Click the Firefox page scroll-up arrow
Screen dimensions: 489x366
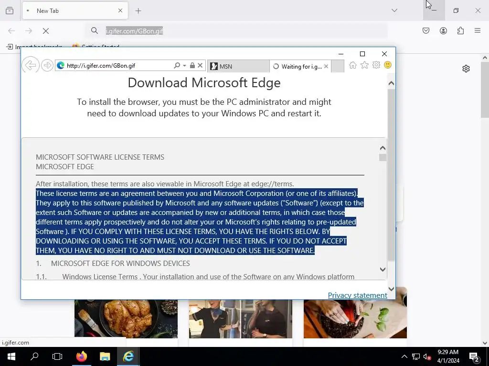485,58
